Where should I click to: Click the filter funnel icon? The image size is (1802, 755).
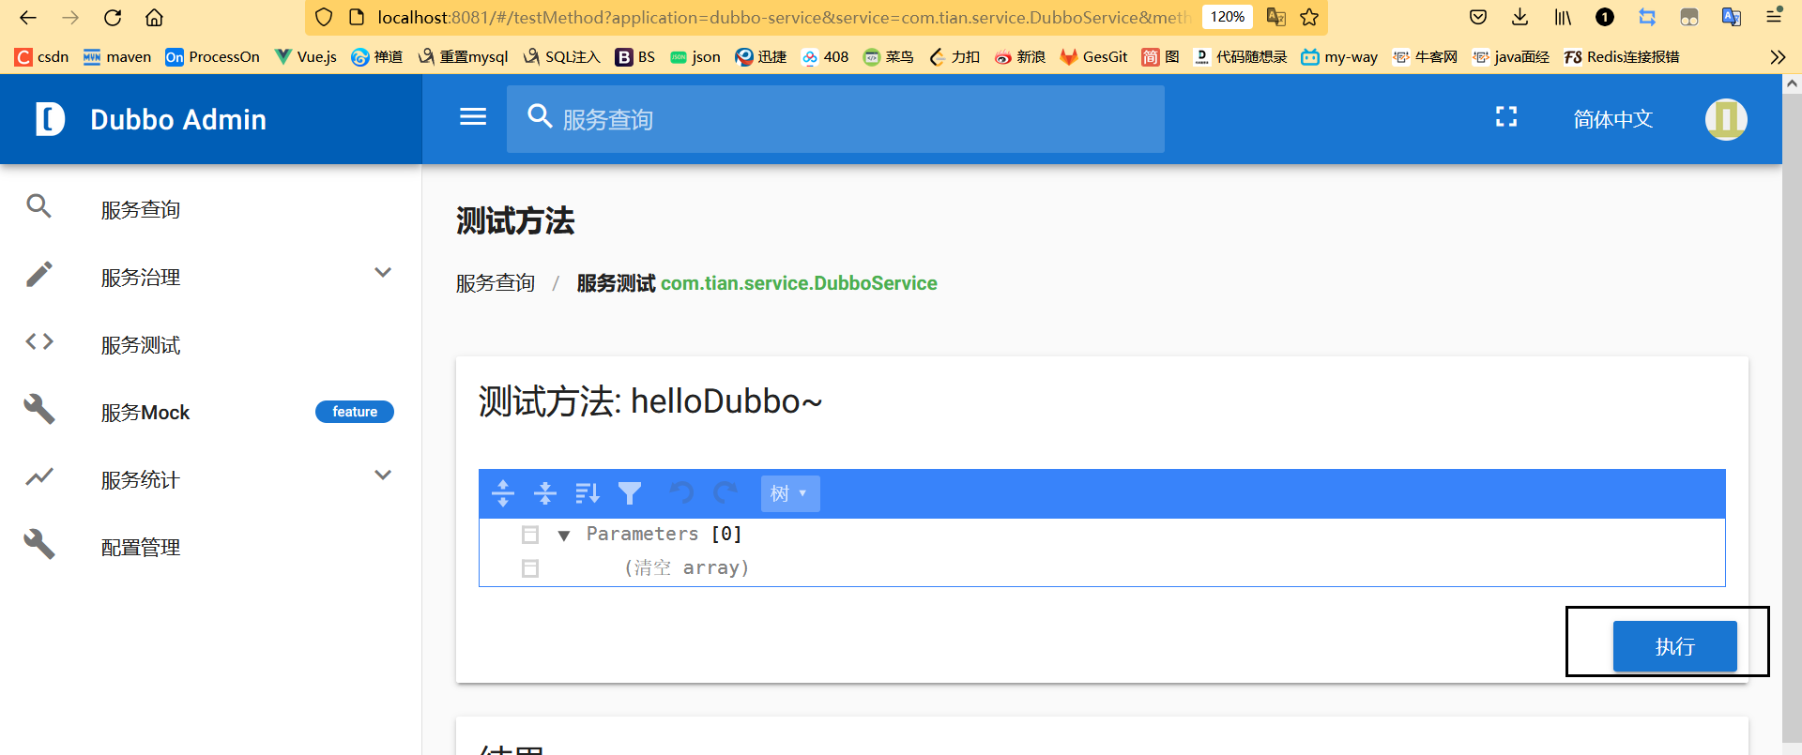pos(630,493)
